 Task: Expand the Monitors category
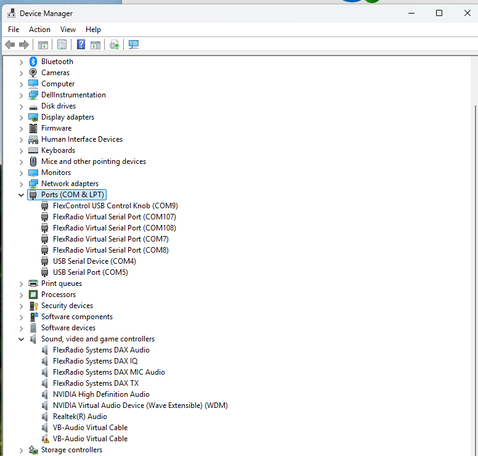[21, 173]
